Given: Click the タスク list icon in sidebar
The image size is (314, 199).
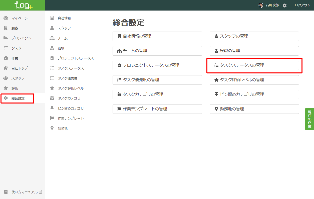Looking at the screenshot, I should coord(6,48).
